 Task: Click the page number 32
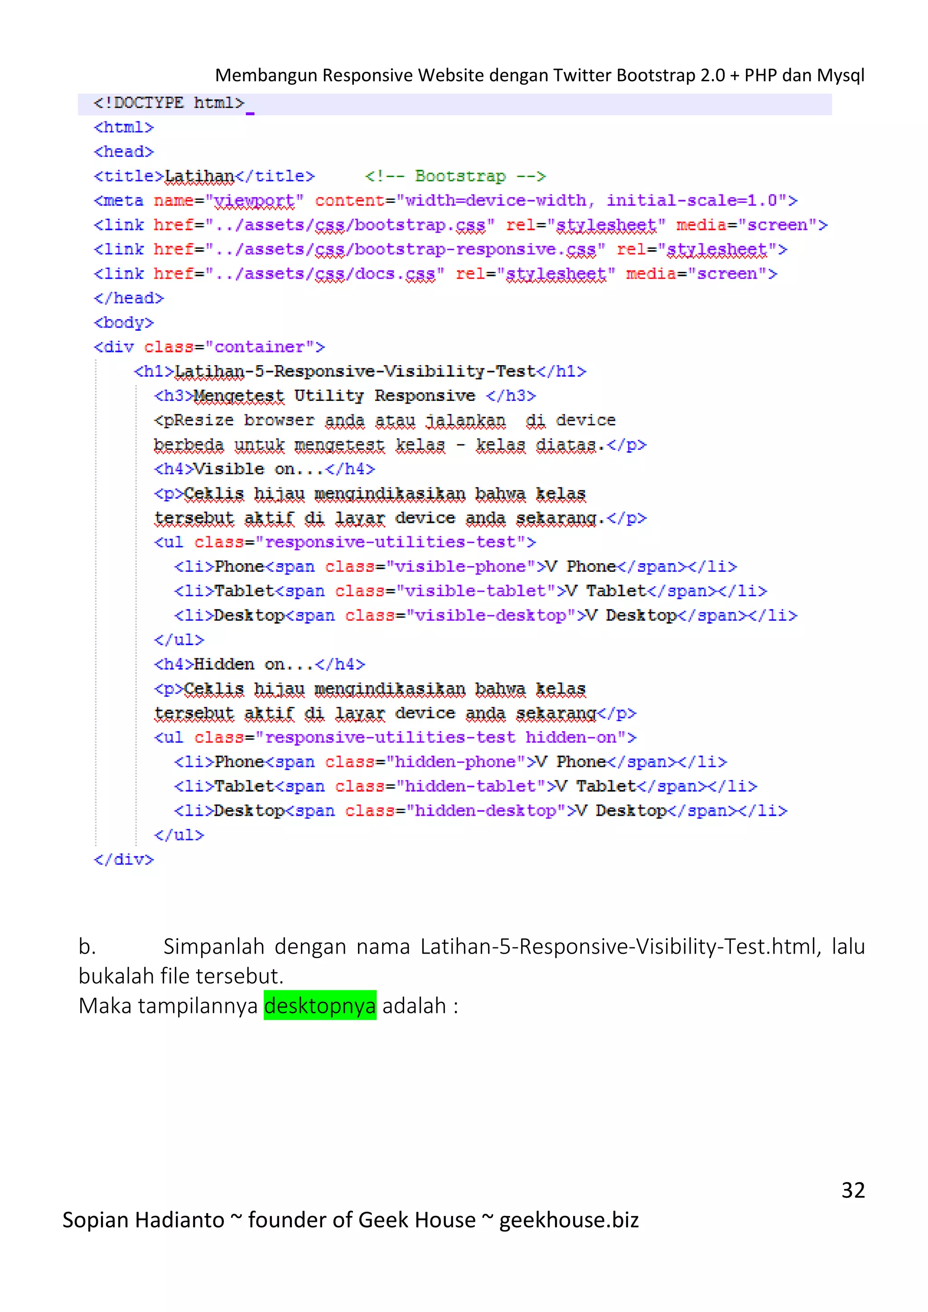tap(853, 1190)
